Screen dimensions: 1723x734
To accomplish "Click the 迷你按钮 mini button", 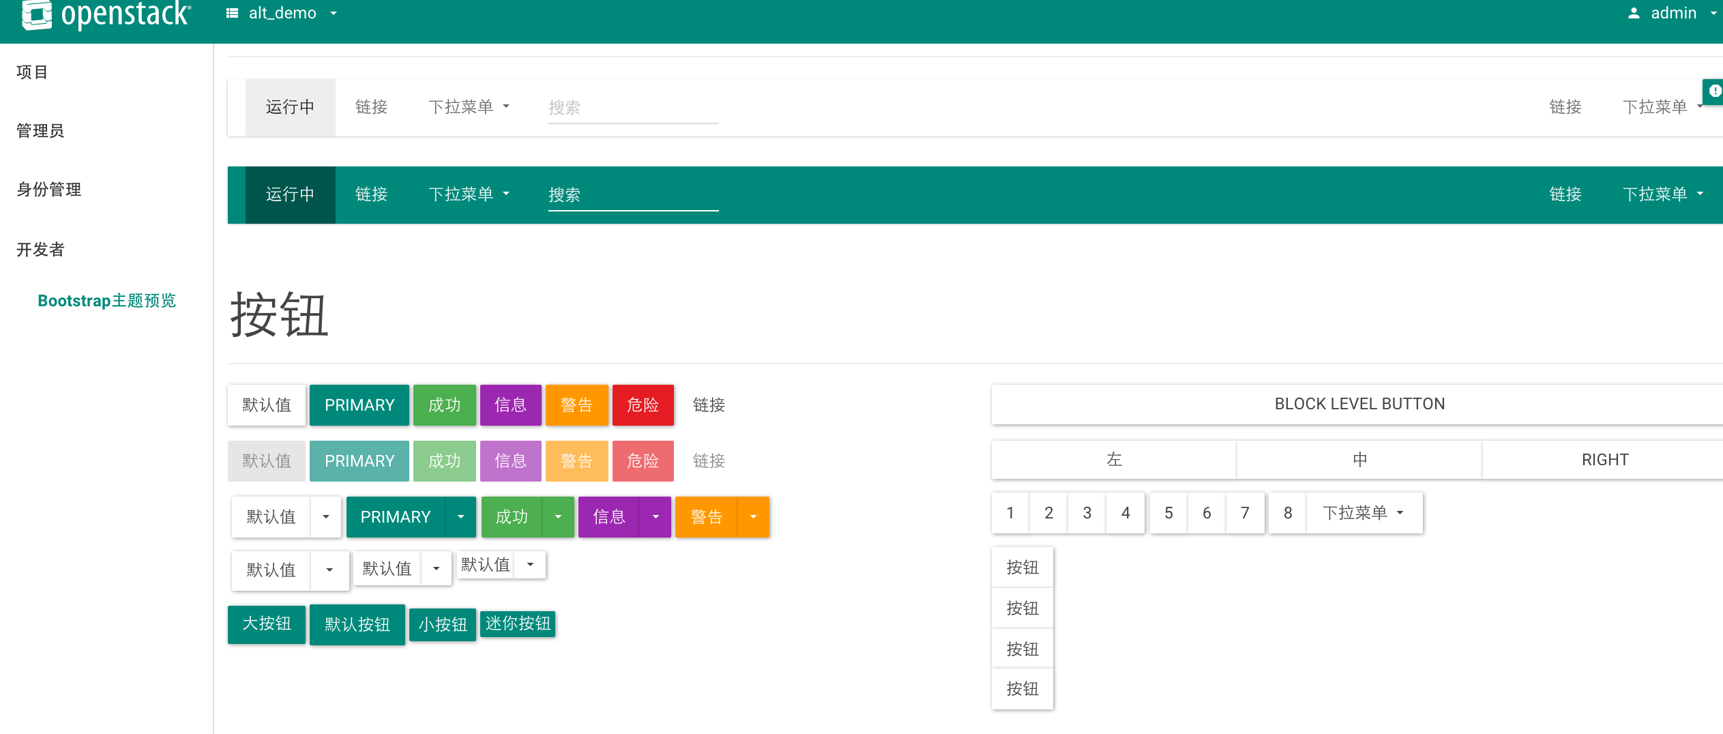I will point(518,623).
